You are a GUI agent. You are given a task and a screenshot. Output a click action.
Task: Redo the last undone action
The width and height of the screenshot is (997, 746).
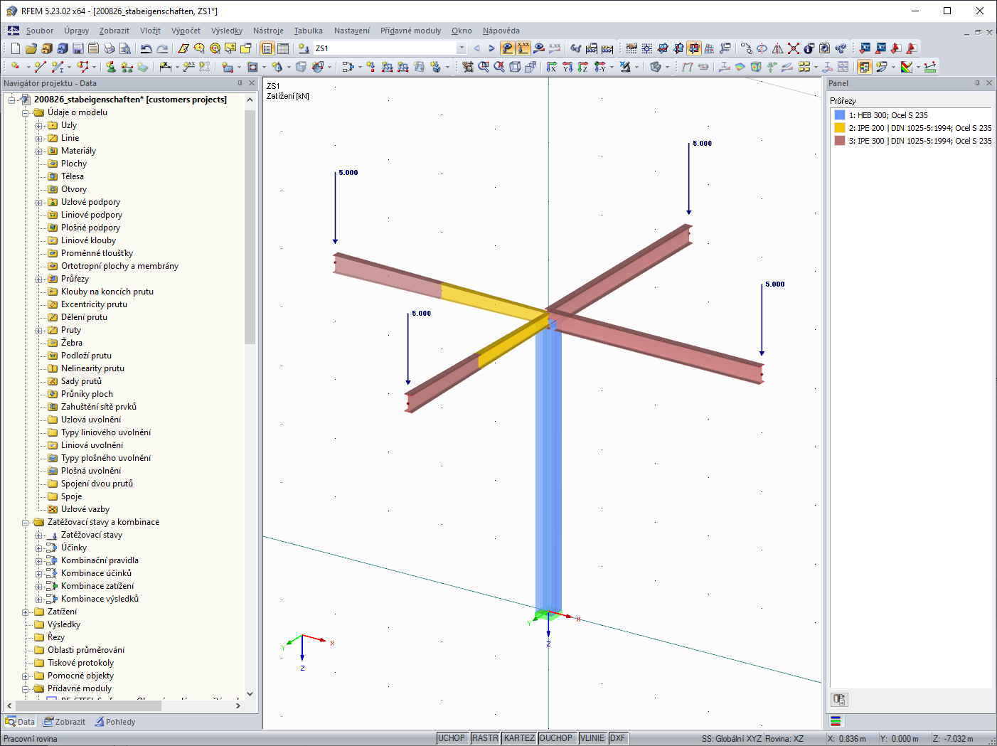tap(162, 48)
